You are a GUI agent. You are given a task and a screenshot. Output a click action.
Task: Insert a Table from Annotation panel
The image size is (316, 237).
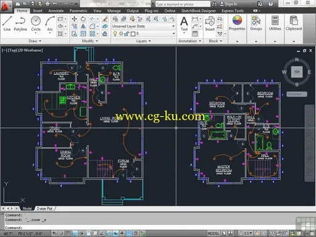pyautogui.click(x=195, y=34)
